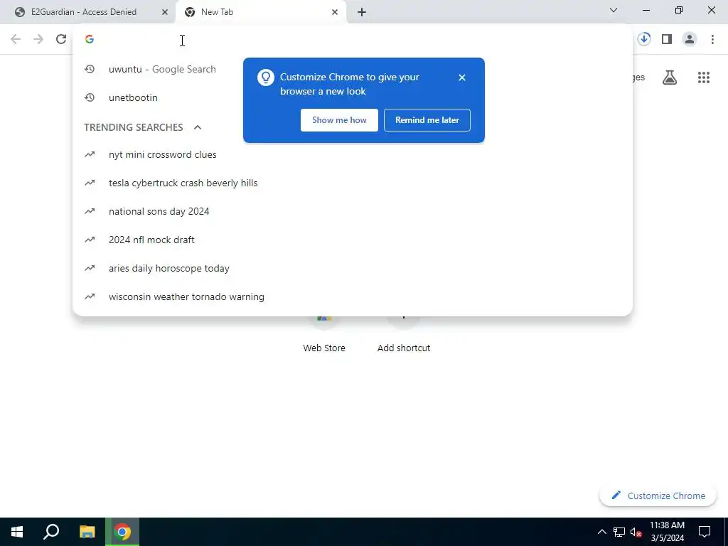
Task: Open the Windows Start menu
Action: [x=17, y=532]
